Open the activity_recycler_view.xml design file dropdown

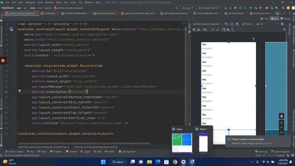coord(207,24)
